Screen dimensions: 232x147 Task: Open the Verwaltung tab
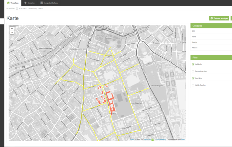coord(13,3)
